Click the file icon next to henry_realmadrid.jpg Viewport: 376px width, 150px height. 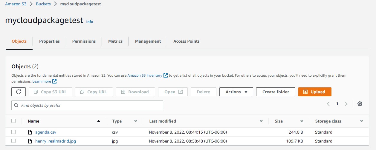coord(30,141)
